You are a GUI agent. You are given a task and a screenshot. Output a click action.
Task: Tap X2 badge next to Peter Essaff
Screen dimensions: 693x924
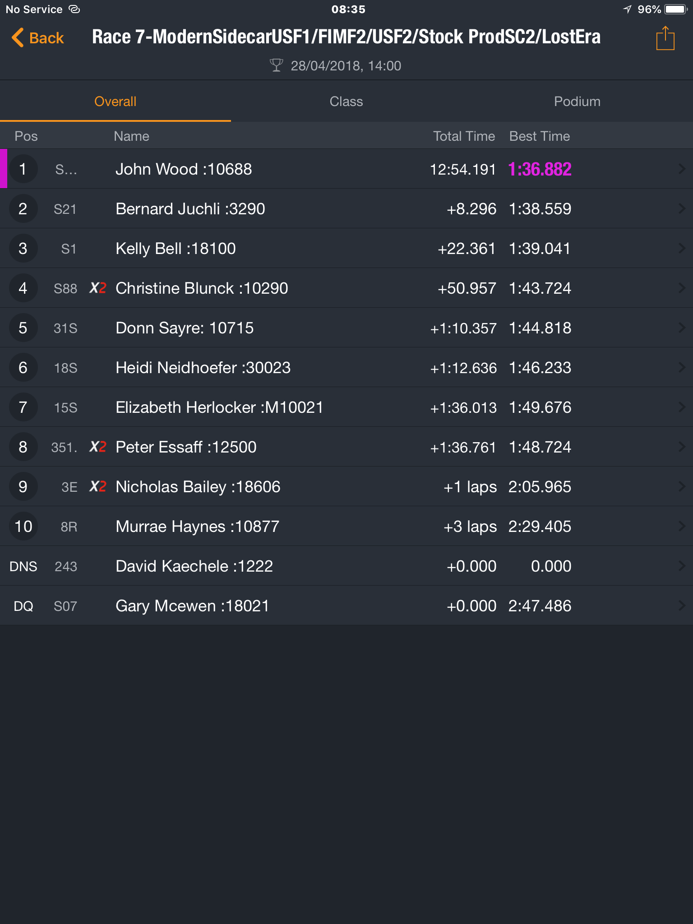pos(97,447)
